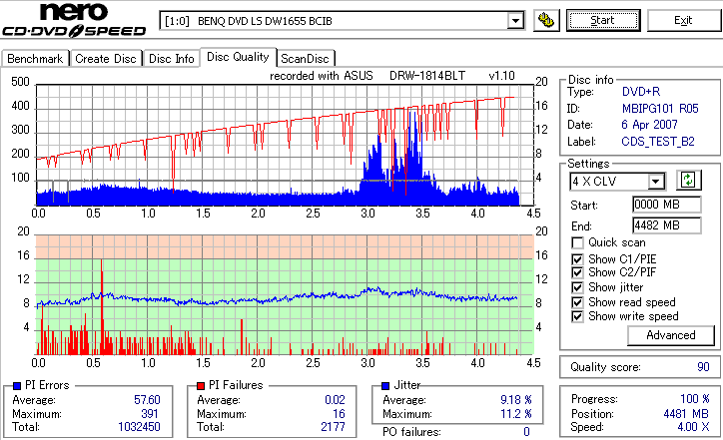Click the red PI Failures legend square

[x=201, y=386]
